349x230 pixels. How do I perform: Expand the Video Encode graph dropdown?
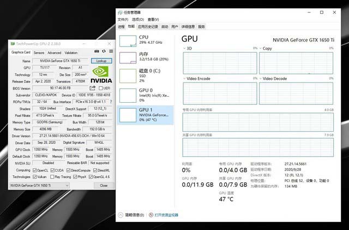[184, 78]
